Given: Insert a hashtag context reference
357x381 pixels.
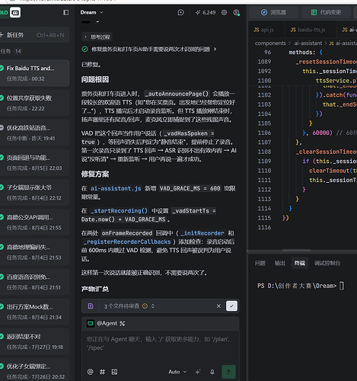Looking at the screenshot, I should coord(102,372).
